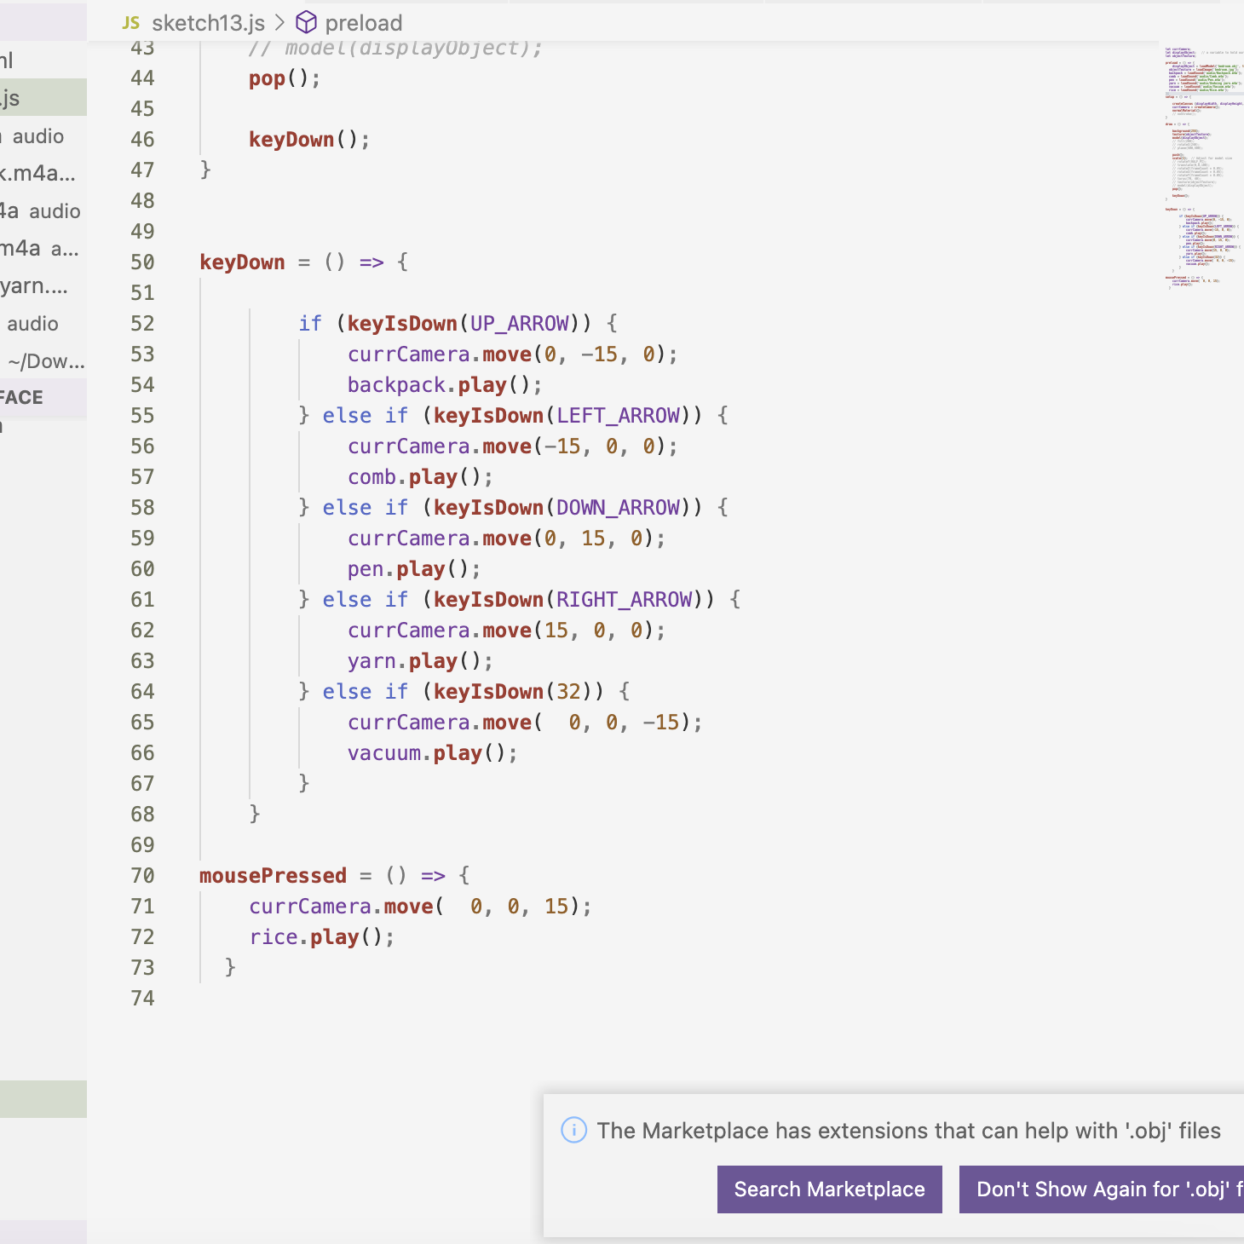Viewport: 1244px width, 1244px height.
Task: Click vacuum.play() call on line 66
Action: (x=431, y=753)
